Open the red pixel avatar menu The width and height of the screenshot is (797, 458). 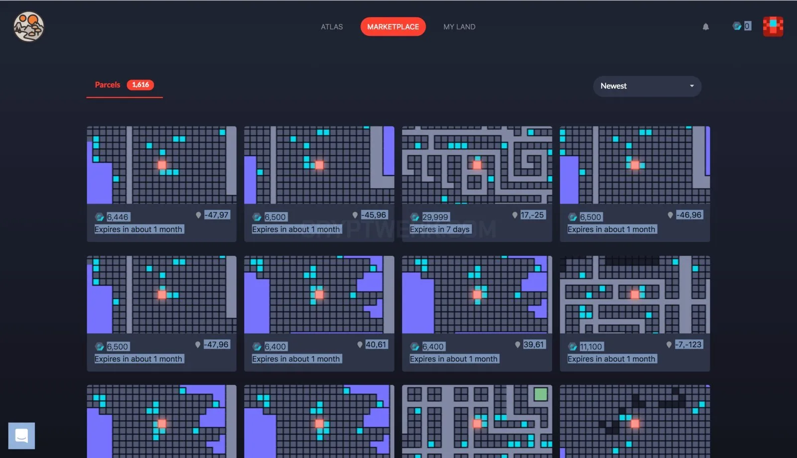coord(773,26)
